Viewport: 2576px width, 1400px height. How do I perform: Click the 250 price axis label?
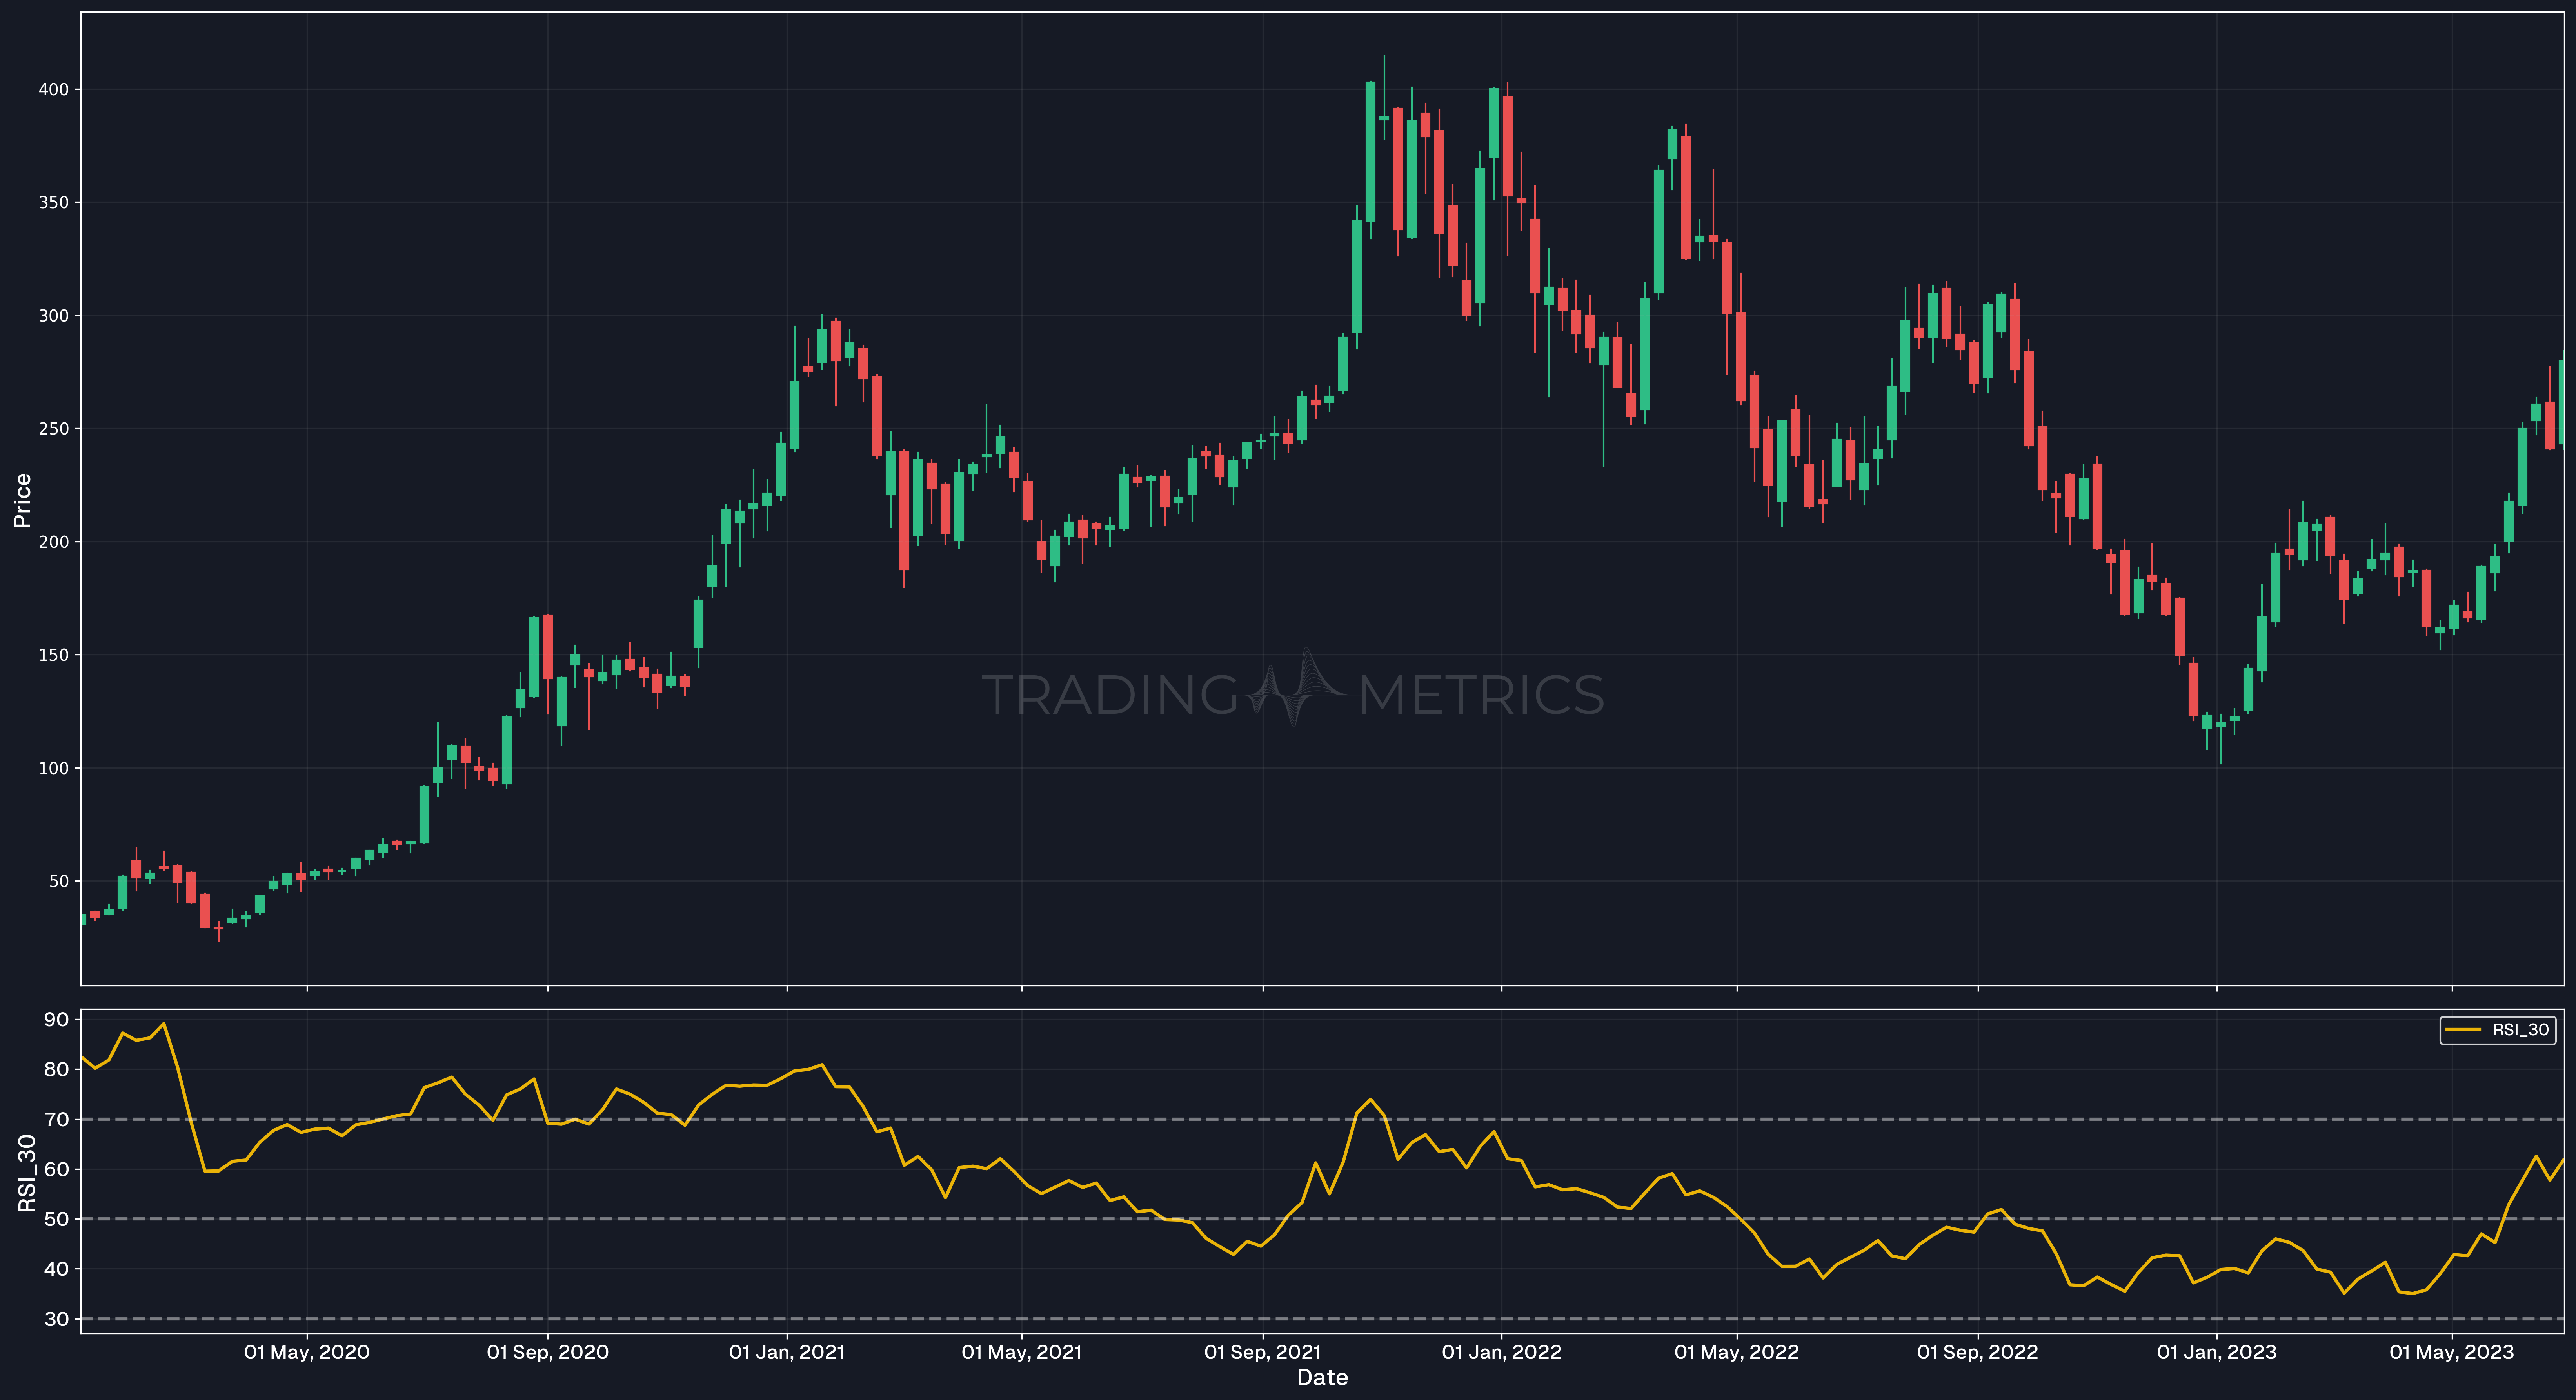54,429
